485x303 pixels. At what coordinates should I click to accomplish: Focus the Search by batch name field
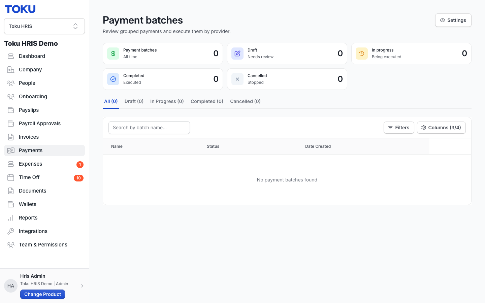(x=149, y=128)
